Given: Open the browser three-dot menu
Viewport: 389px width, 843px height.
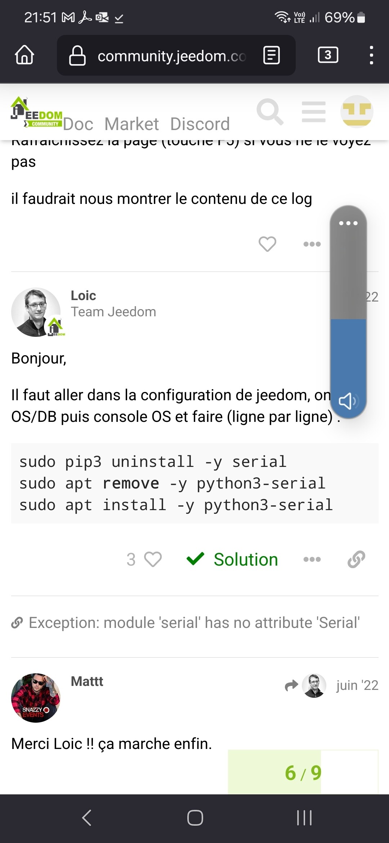Looking at the screenshot, I should pos(371,55).
